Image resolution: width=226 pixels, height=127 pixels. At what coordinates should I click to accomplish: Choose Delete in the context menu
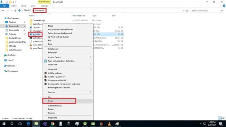[51, 109]
